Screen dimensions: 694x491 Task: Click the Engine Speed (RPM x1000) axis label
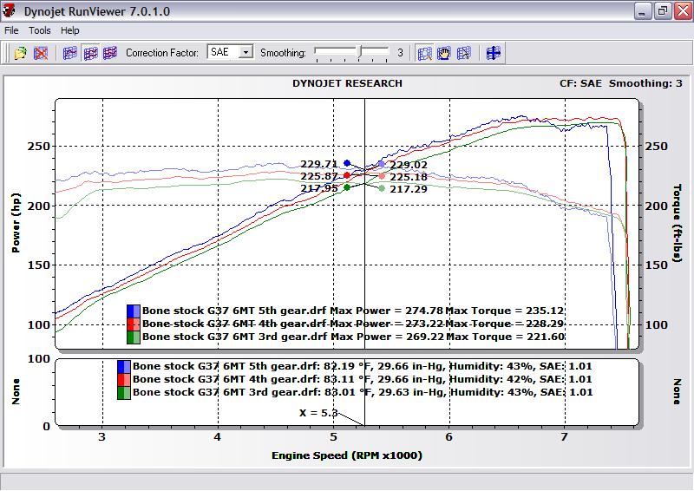[x=347, y=455]
